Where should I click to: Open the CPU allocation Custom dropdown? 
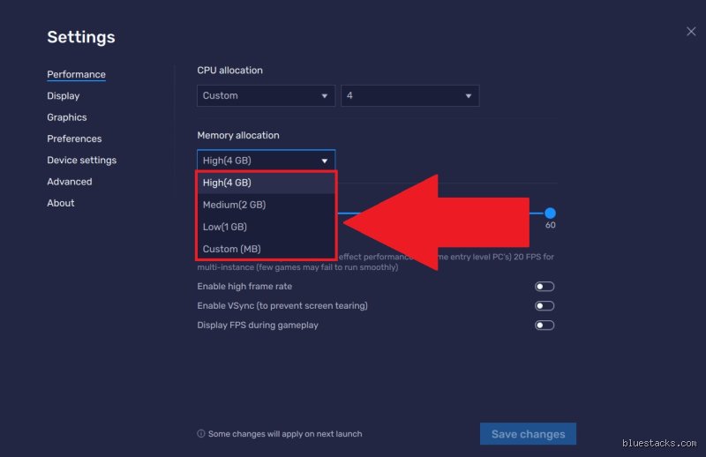tap(266, 96)
